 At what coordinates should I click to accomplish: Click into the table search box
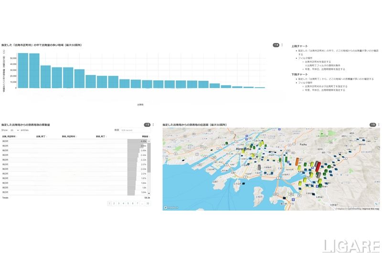coord(135,130)
